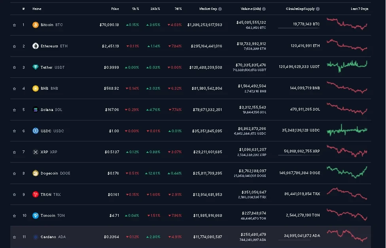The width and height of the screenshot is (386, 248).
Task: Click the Tether logo icon
Action: pyautogui.click(x=36, y=68)
